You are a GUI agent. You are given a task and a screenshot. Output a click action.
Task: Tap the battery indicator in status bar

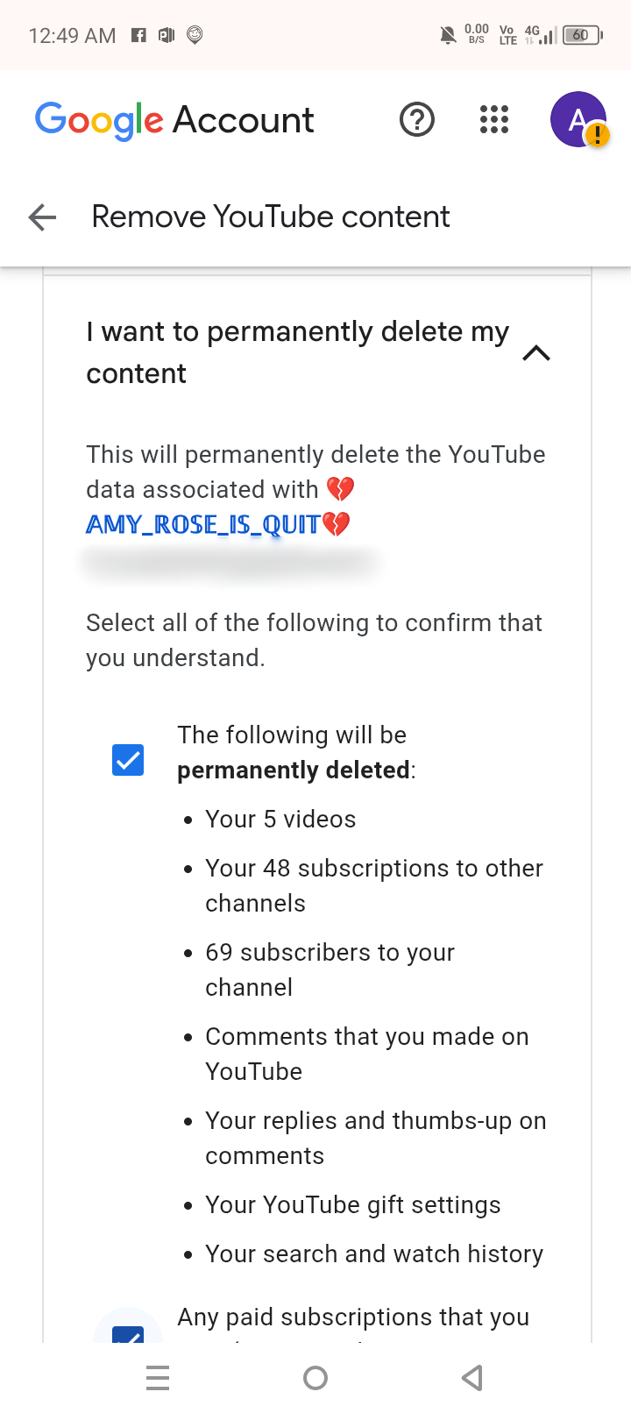pos(583,35)
